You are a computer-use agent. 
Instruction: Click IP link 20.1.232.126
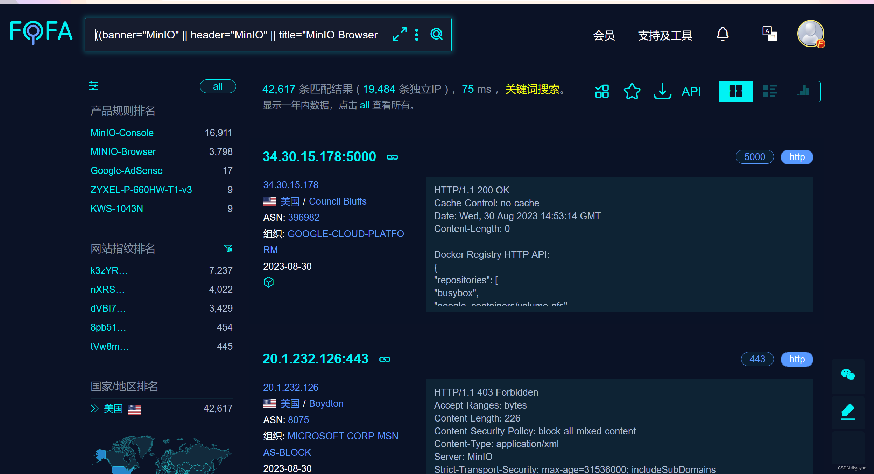coord(291,387)
